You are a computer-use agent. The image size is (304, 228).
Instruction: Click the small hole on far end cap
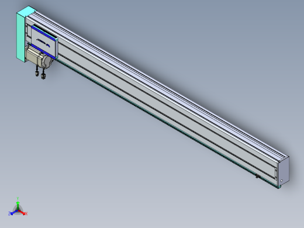(281, 181)
